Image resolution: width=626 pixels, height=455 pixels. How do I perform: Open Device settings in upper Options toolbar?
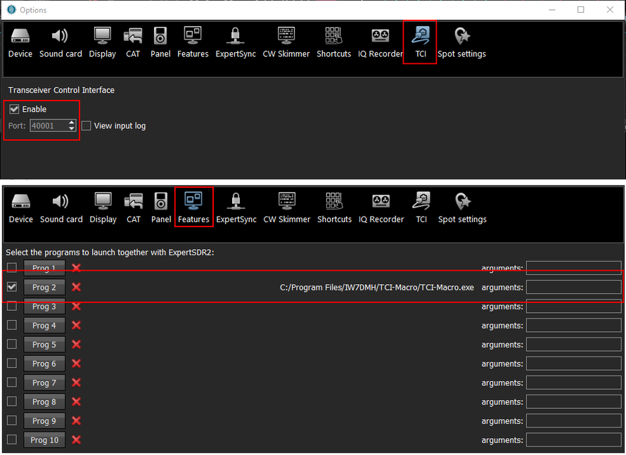coord(20,43)
